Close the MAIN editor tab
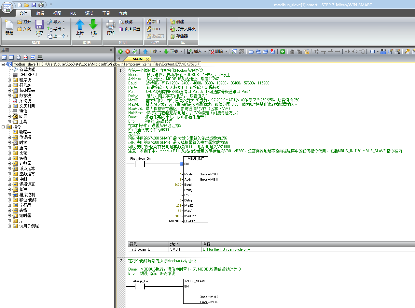 tap(147, 59)
